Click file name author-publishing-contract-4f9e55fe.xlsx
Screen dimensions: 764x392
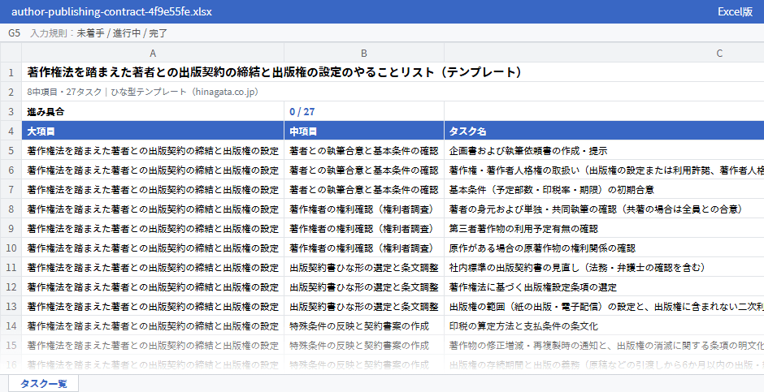(x=111, y=11)
